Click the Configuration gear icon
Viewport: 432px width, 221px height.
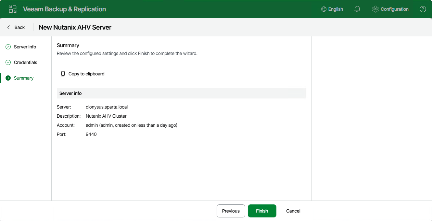375,9
